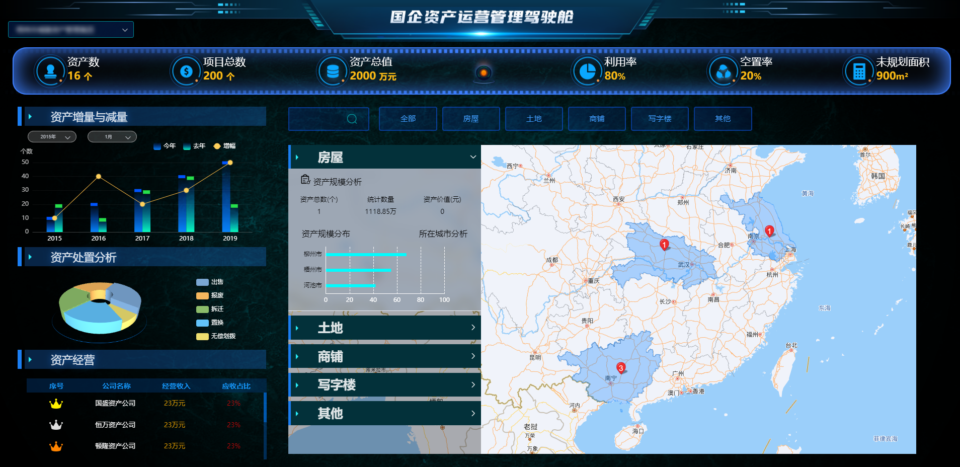Viewport: 960px width, 467px height.
Task: Click the 资产规模分析 document icon
Action: pyautogui.click(x=305, y=179)
